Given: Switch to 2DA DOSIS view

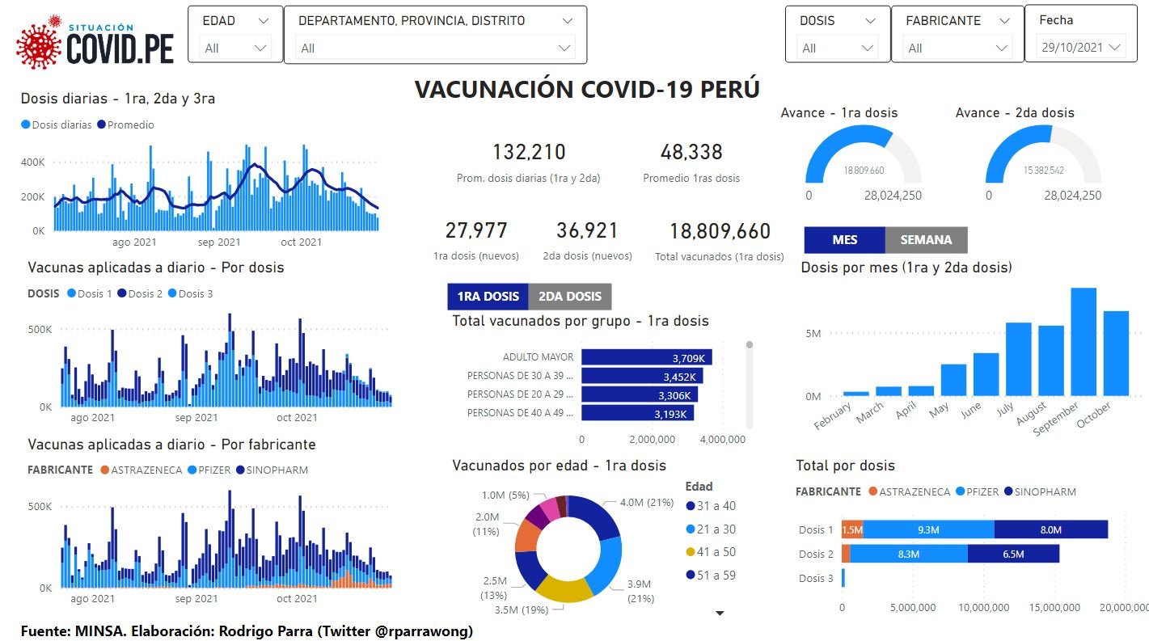Looking at the screenshot, I should 570,297.
